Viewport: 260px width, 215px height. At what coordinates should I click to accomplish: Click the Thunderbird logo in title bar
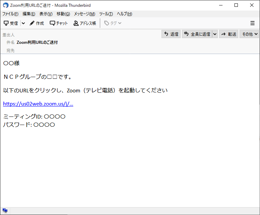point(5,5)
